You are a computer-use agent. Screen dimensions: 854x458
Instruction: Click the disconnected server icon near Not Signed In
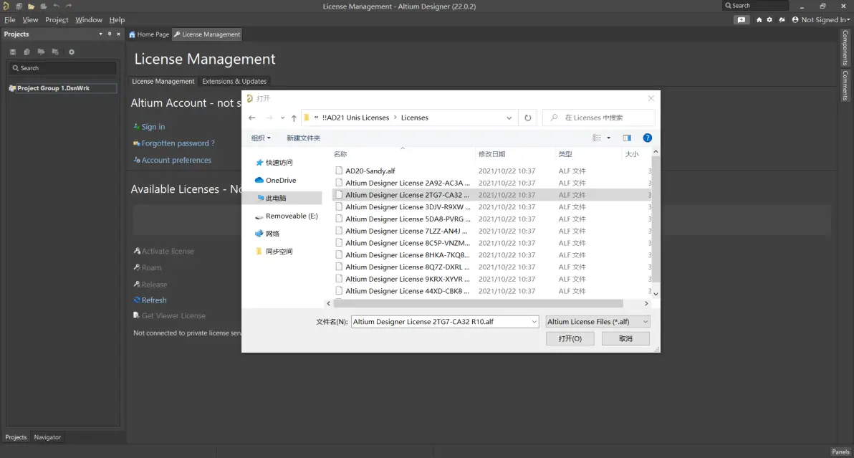782,19
